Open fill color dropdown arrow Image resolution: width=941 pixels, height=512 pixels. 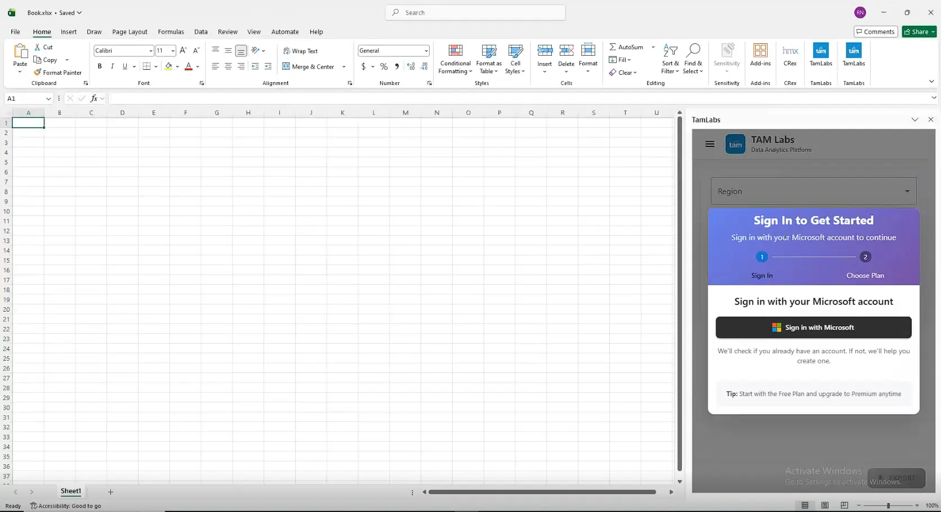[x=177, y=67]
